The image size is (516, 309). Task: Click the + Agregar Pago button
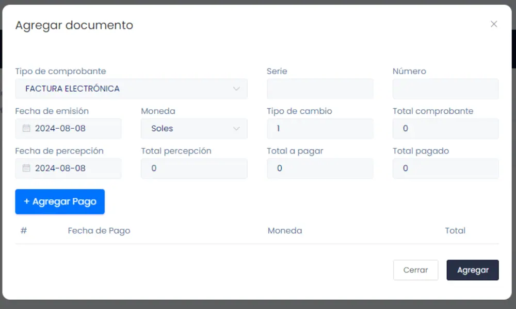(x=60, y=201)
